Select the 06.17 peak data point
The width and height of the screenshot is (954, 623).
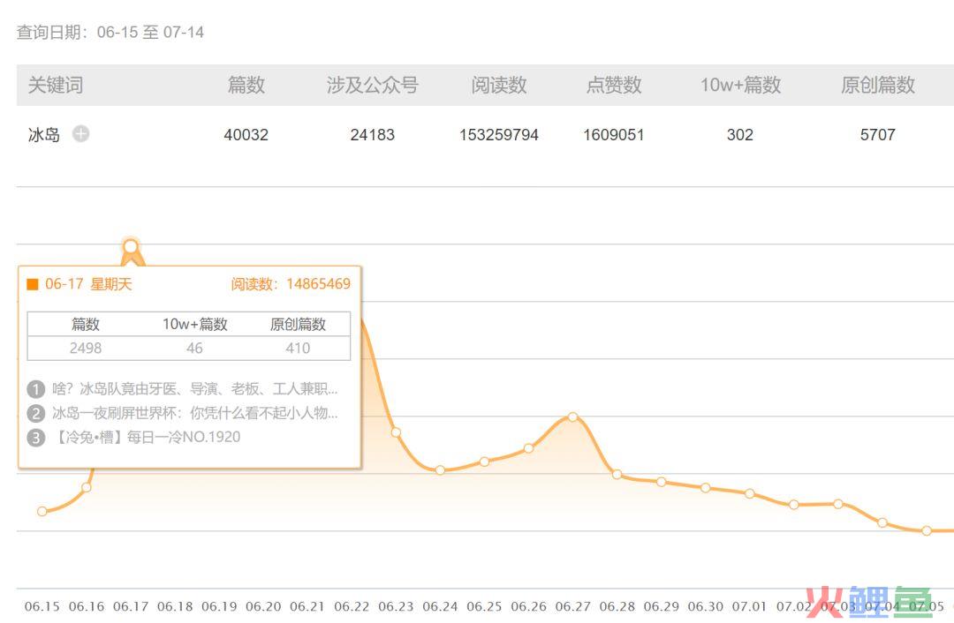[x=131, y=247]
